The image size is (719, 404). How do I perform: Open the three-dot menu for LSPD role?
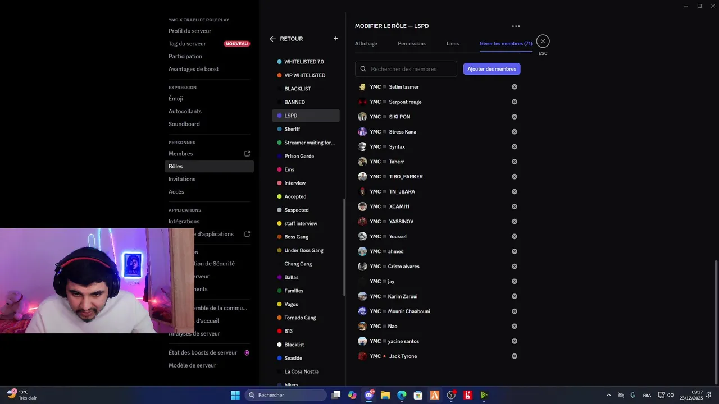pyautogui.click(x=516, y=26)
